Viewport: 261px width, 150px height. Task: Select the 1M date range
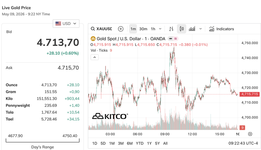112,143
